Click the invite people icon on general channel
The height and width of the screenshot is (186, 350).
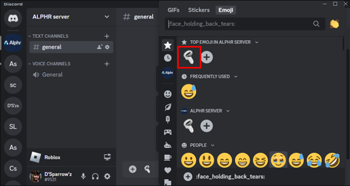[99, 47]
